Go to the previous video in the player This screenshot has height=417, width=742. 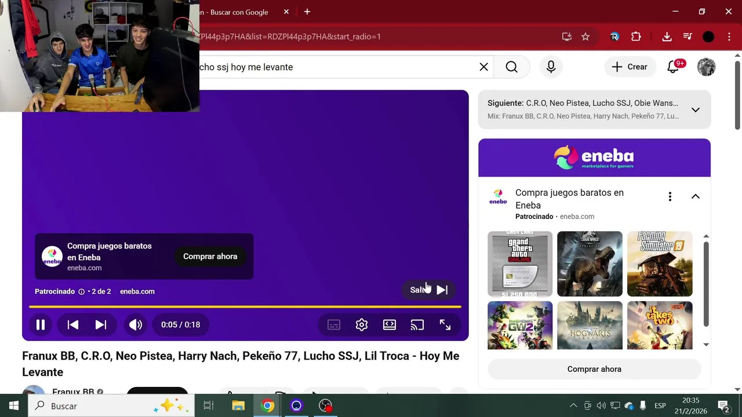73,325
